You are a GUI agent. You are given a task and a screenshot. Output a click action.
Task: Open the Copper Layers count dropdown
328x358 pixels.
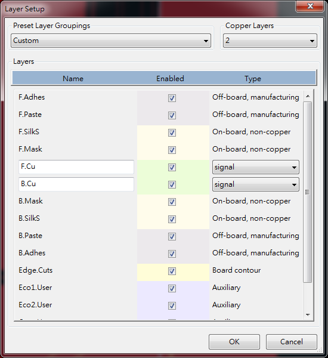click(270, 41)
